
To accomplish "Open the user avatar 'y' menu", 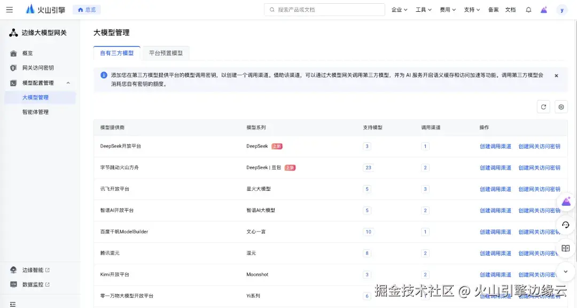I will [x=562, y=10].
